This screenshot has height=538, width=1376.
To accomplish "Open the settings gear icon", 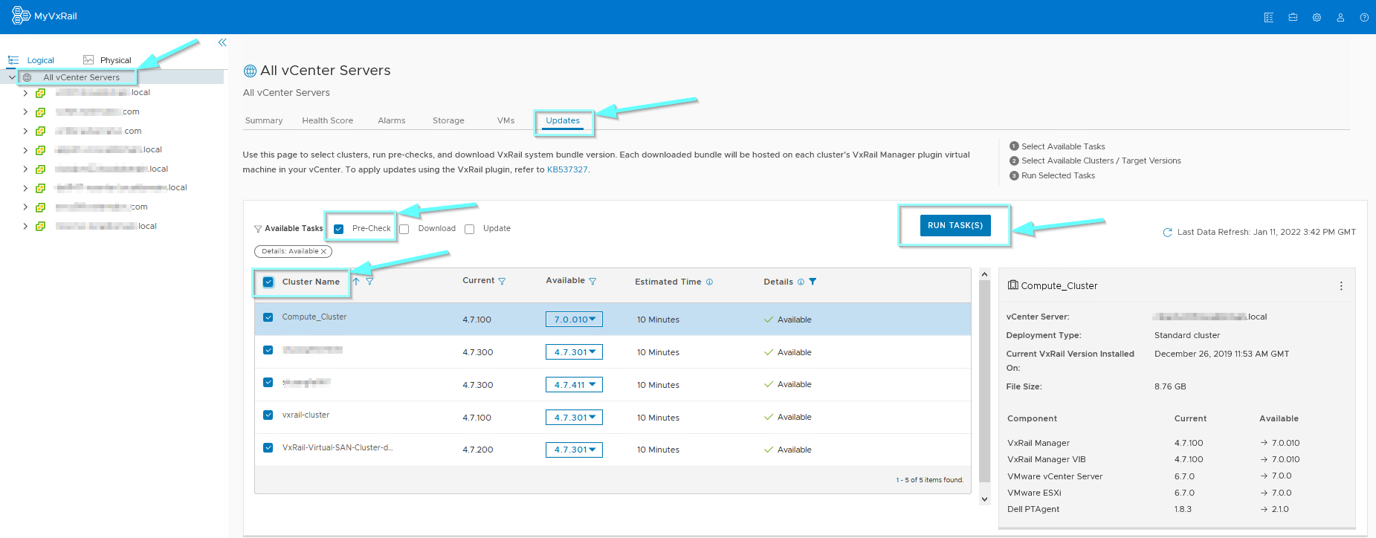I will pos(1317,17).
